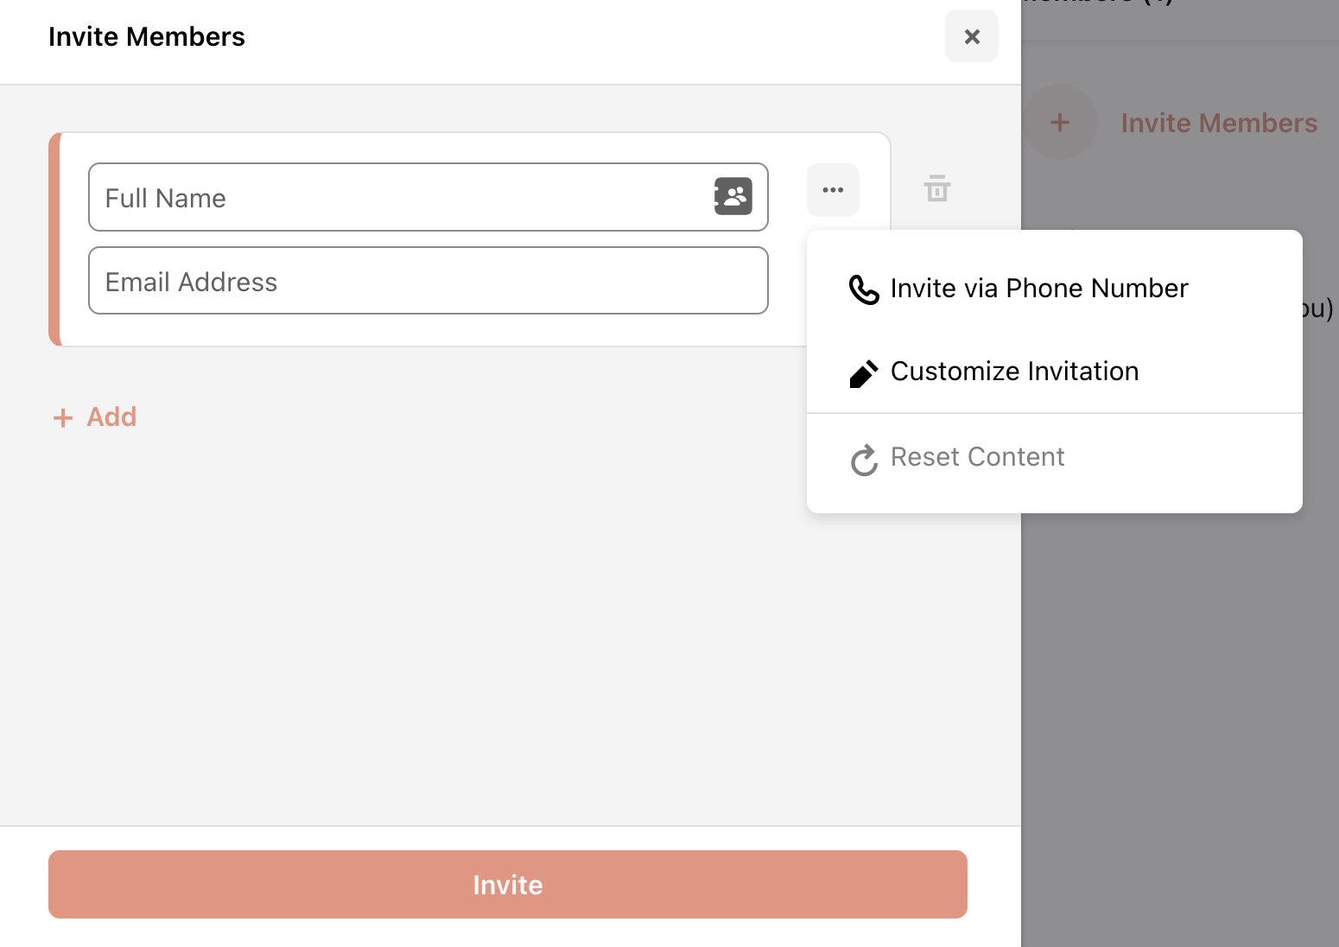Click the pencil edit icon
The image size is (1339, 947).
click(863, 373)
